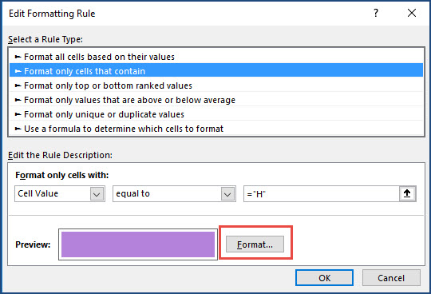Screen dimensions: 431x294
Task: Open the Cell Value dropdown arrow
Action: tap(97, 194)
